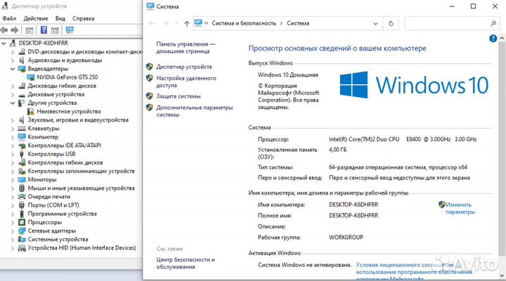The image size is (506, 281).
Task: Click the Help icon in Device Manager toolbar
Action: (44, 30)
